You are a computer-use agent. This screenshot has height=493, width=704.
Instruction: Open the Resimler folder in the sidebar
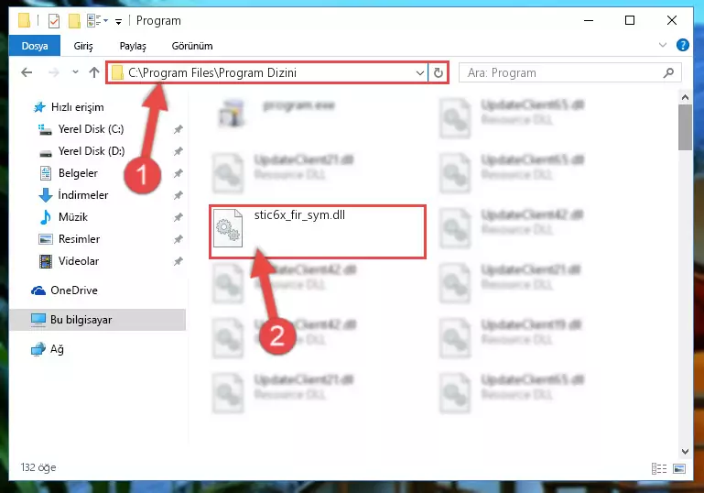click(79, 239)
